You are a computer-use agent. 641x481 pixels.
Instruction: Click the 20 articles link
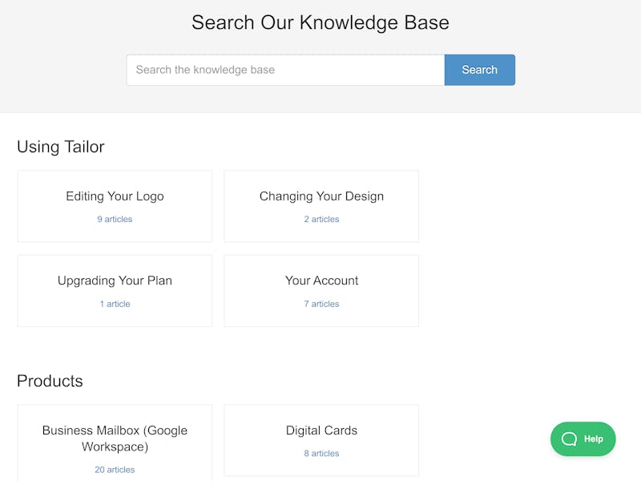click(x=115, y=470)
